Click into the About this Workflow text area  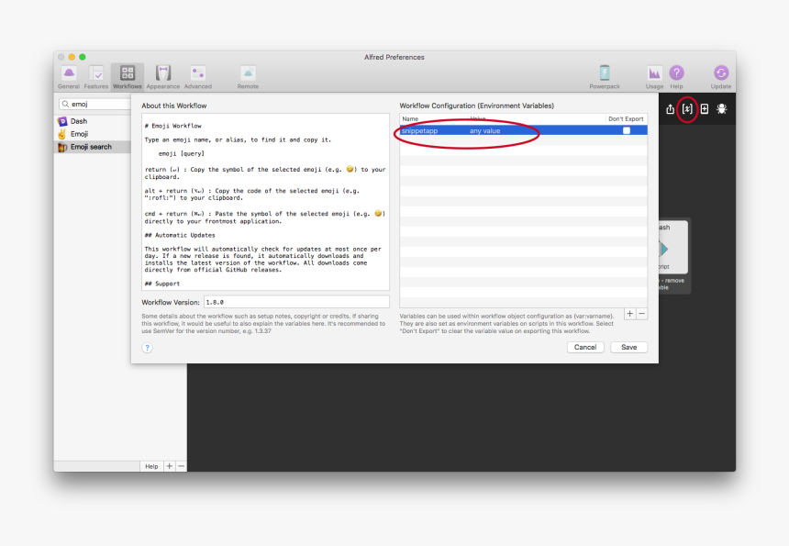[266, 202]
